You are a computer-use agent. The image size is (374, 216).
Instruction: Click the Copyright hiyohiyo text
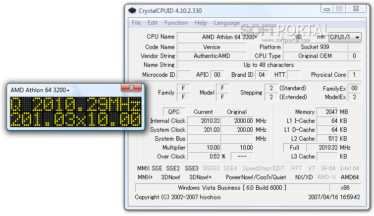tap(178, 197)
